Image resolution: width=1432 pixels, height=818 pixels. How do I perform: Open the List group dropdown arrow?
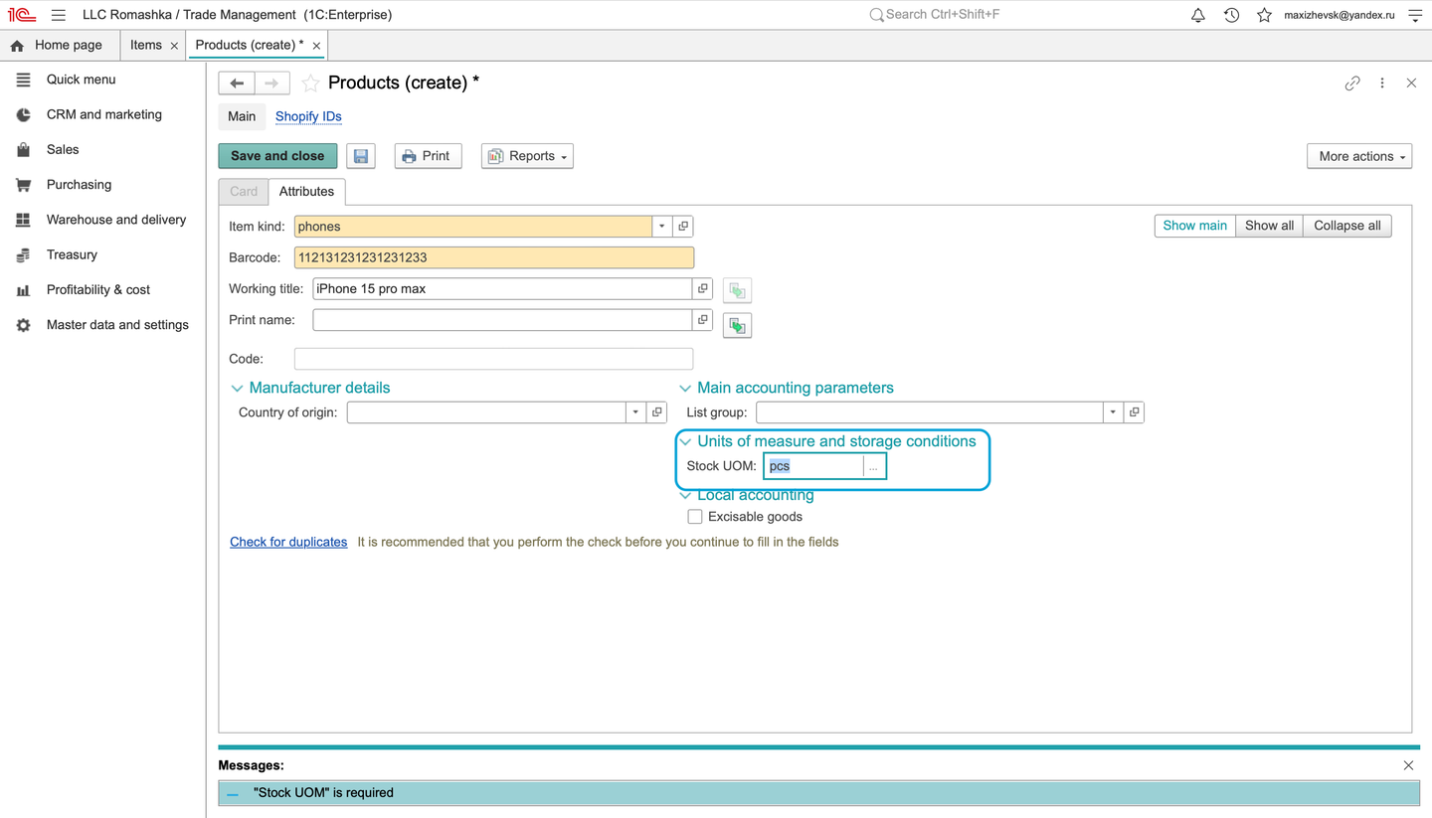click(x=1114, y=412)
